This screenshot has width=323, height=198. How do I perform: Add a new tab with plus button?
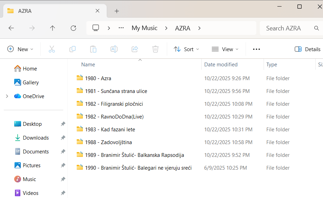click(117, 11)
